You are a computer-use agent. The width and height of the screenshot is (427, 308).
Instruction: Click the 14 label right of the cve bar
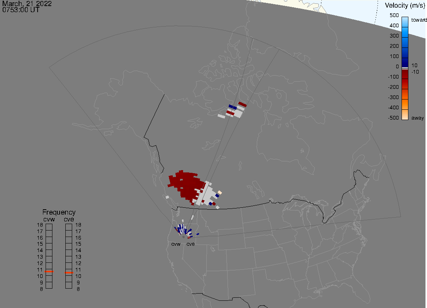tap(78, 251)
